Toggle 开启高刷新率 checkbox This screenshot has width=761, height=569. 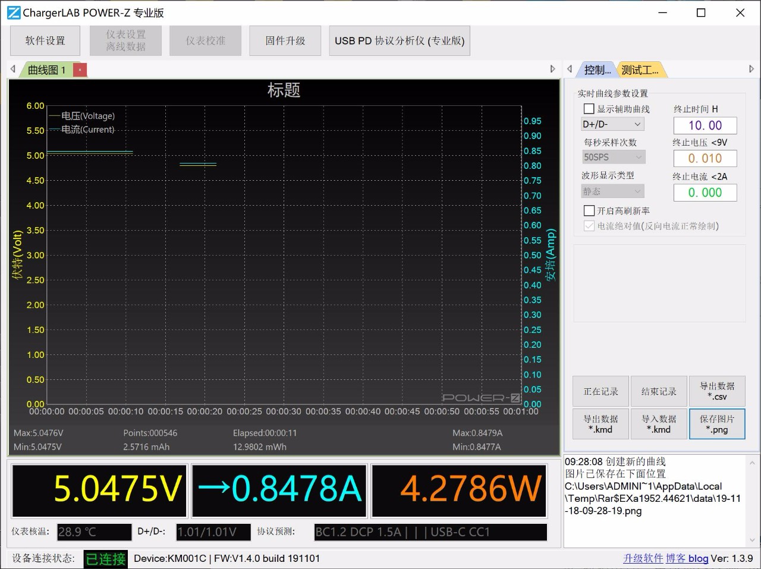(589, 210)
